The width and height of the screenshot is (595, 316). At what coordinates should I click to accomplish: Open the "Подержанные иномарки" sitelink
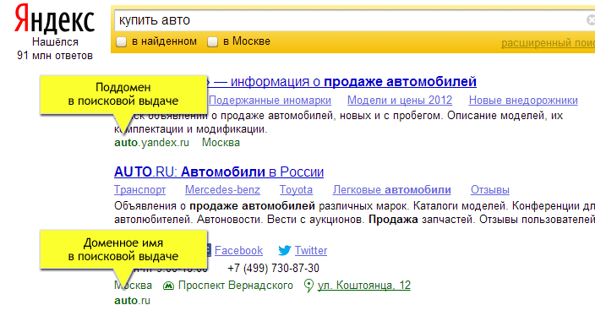(x=270, y=101)
